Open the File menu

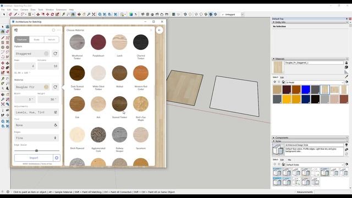pos(3,10)
